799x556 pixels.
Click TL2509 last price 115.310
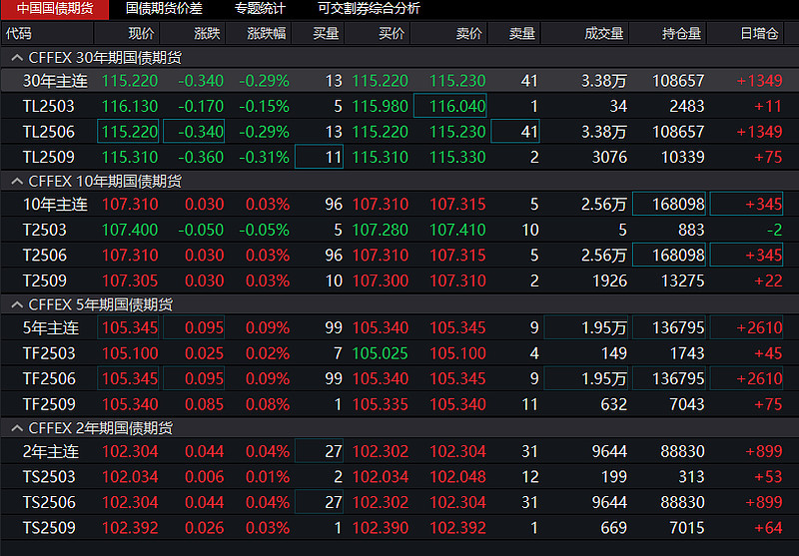(130, 157)
